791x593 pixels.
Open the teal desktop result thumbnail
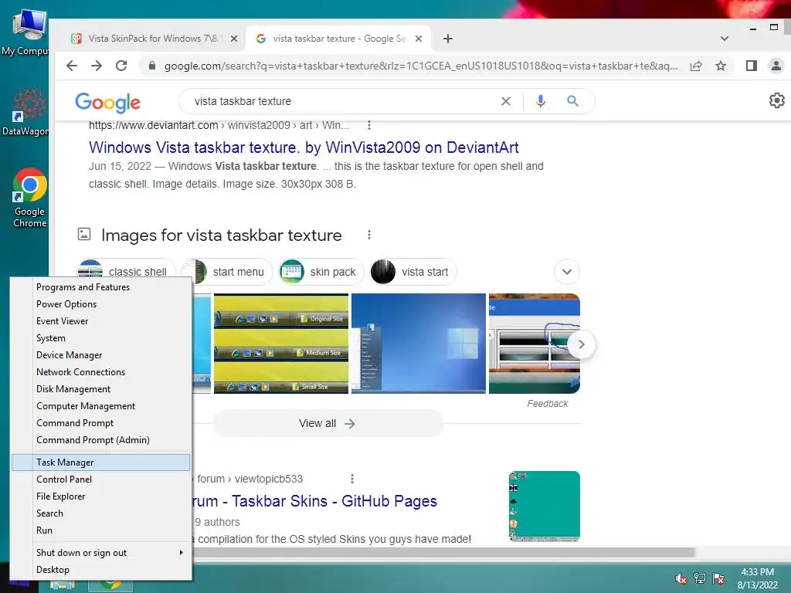coord(545,507)
